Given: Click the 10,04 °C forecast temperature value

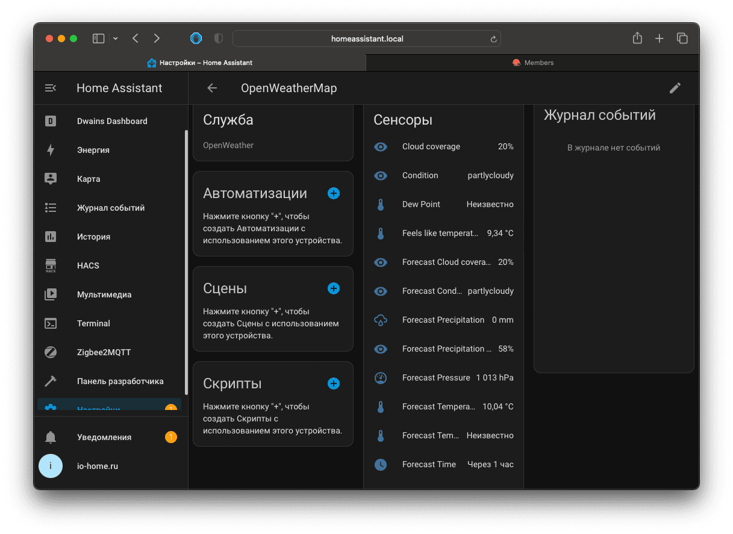Looking at the screenshot, I should [x=498, y=406].
